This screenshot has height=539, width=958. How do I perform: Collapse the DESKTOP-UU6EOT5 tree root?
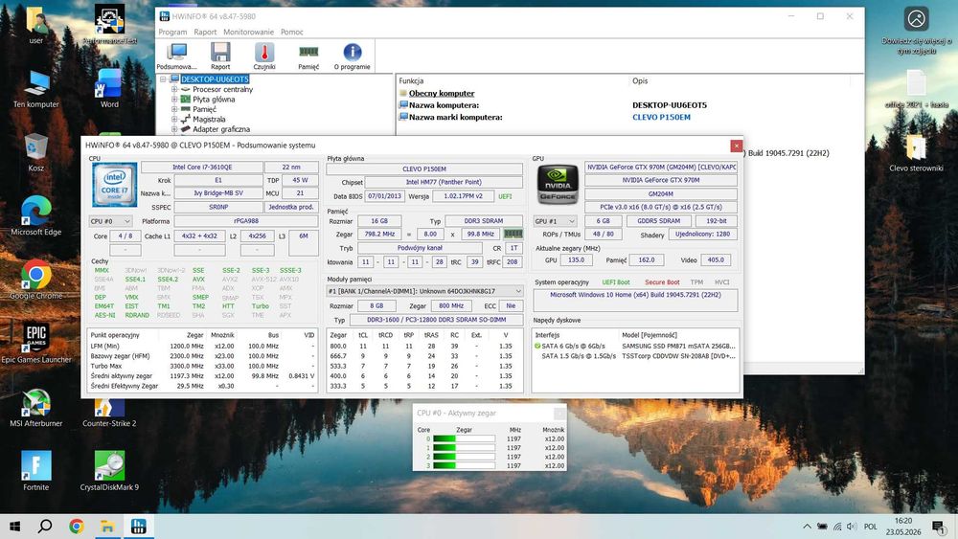click(x=163, y=79)
